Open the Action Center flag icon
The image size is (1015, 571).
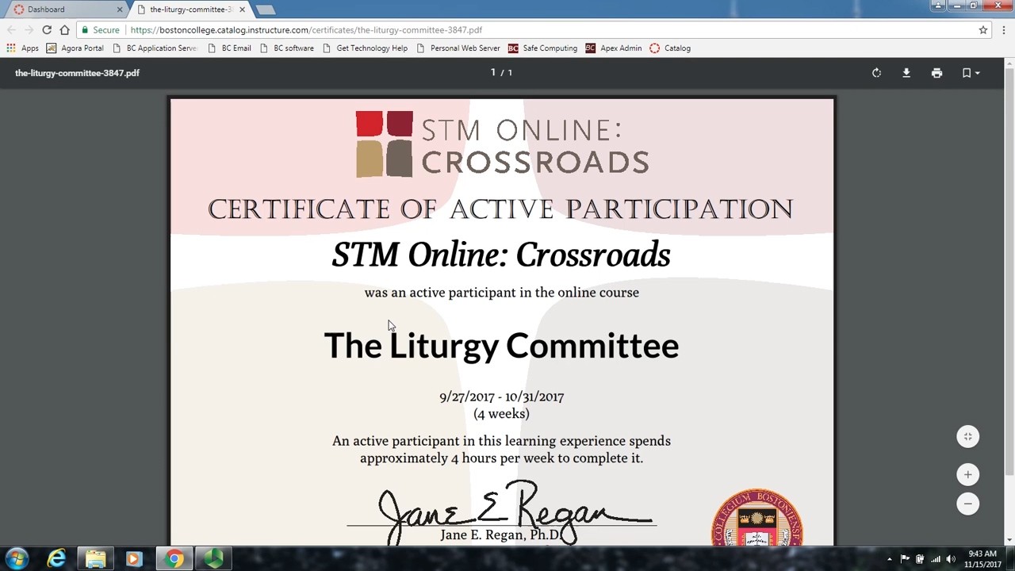click(905, 559)
